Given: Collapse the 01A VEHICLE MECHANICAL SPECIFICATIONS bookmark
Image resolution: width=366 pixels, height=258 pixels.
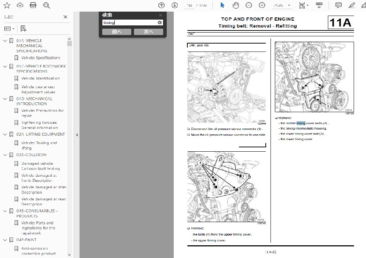Looking at the screenshot, I should pos(5,41).
